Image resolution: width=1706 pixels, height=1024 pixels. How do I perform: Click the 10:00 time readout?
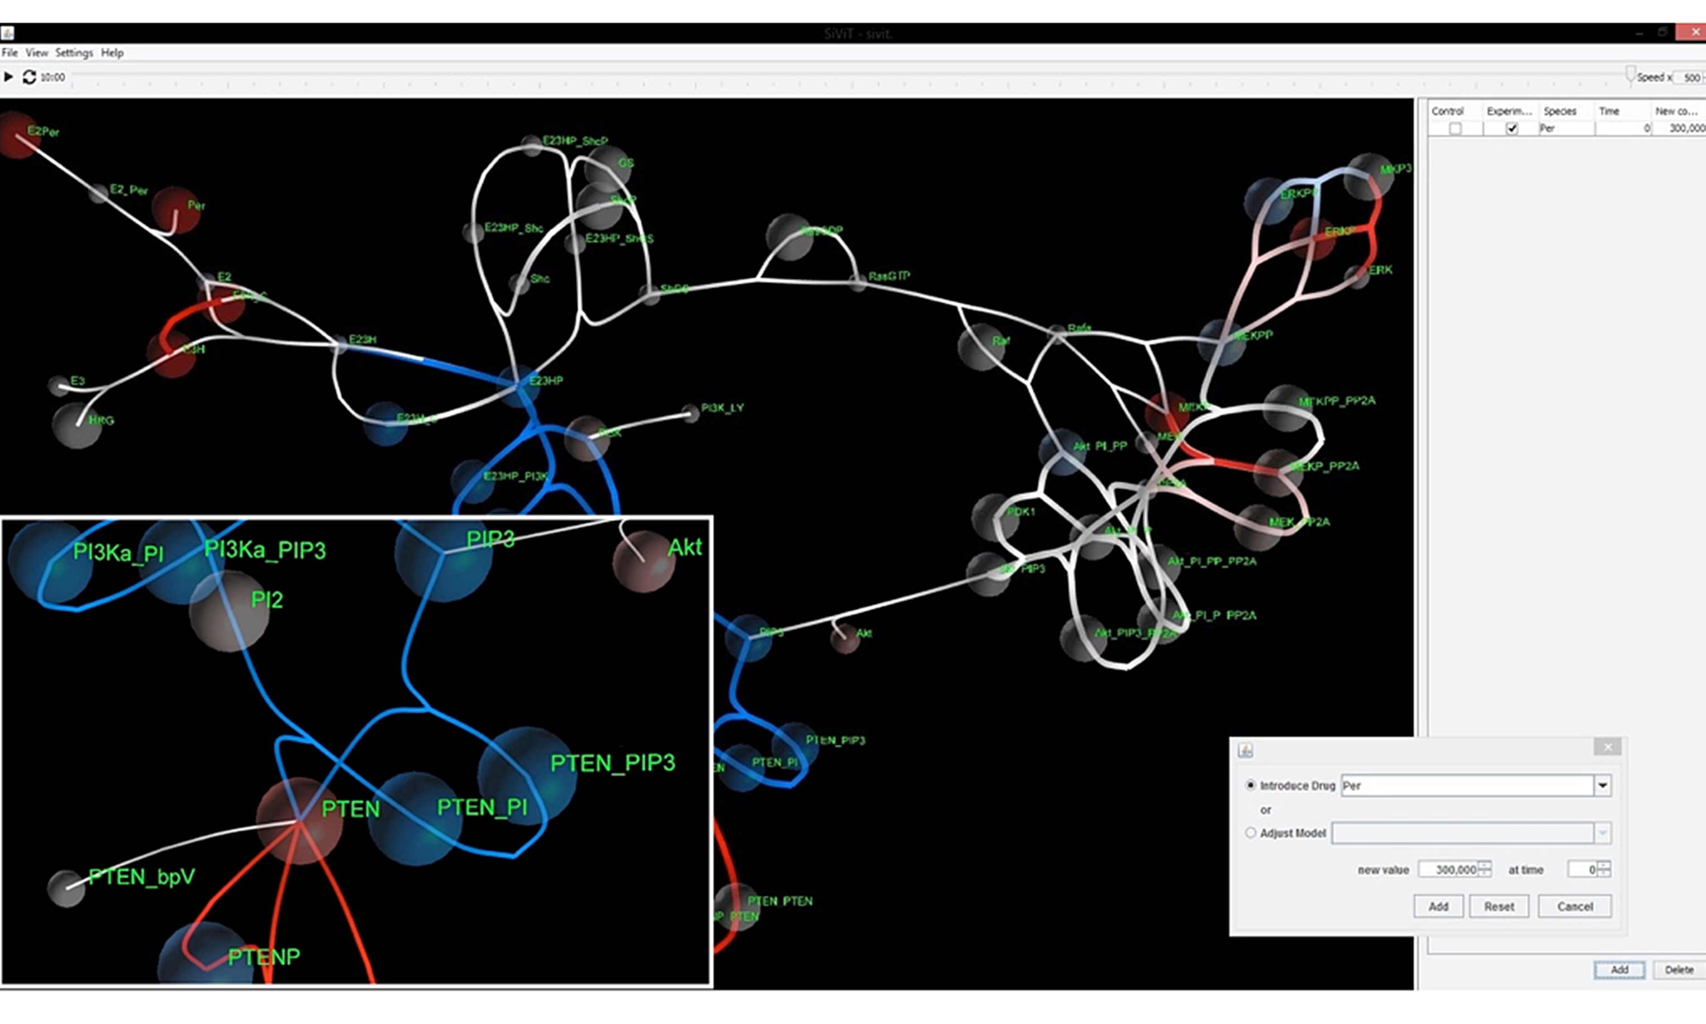click(53, 77)
